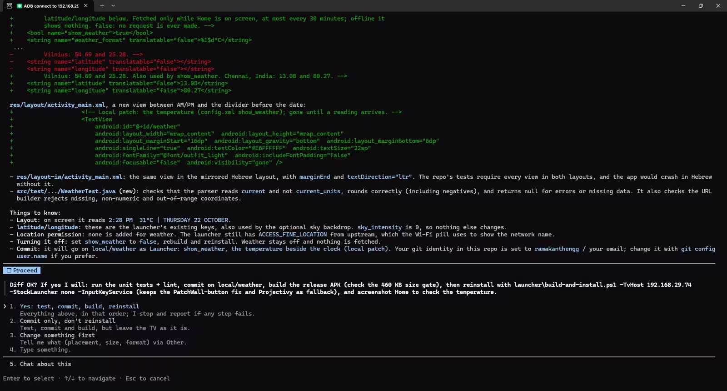Click the 'git config' command text
Image resolution: width=727 pixels, height=391 pixels.
click(698, 249)
